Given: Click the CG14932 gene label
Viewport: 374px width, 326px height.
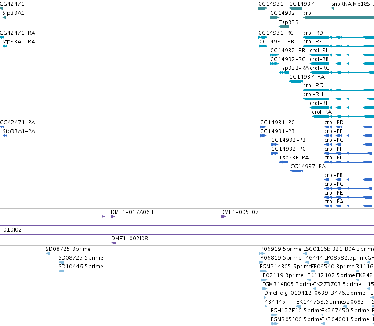Looking at the screenshot, I should point(283,13).
